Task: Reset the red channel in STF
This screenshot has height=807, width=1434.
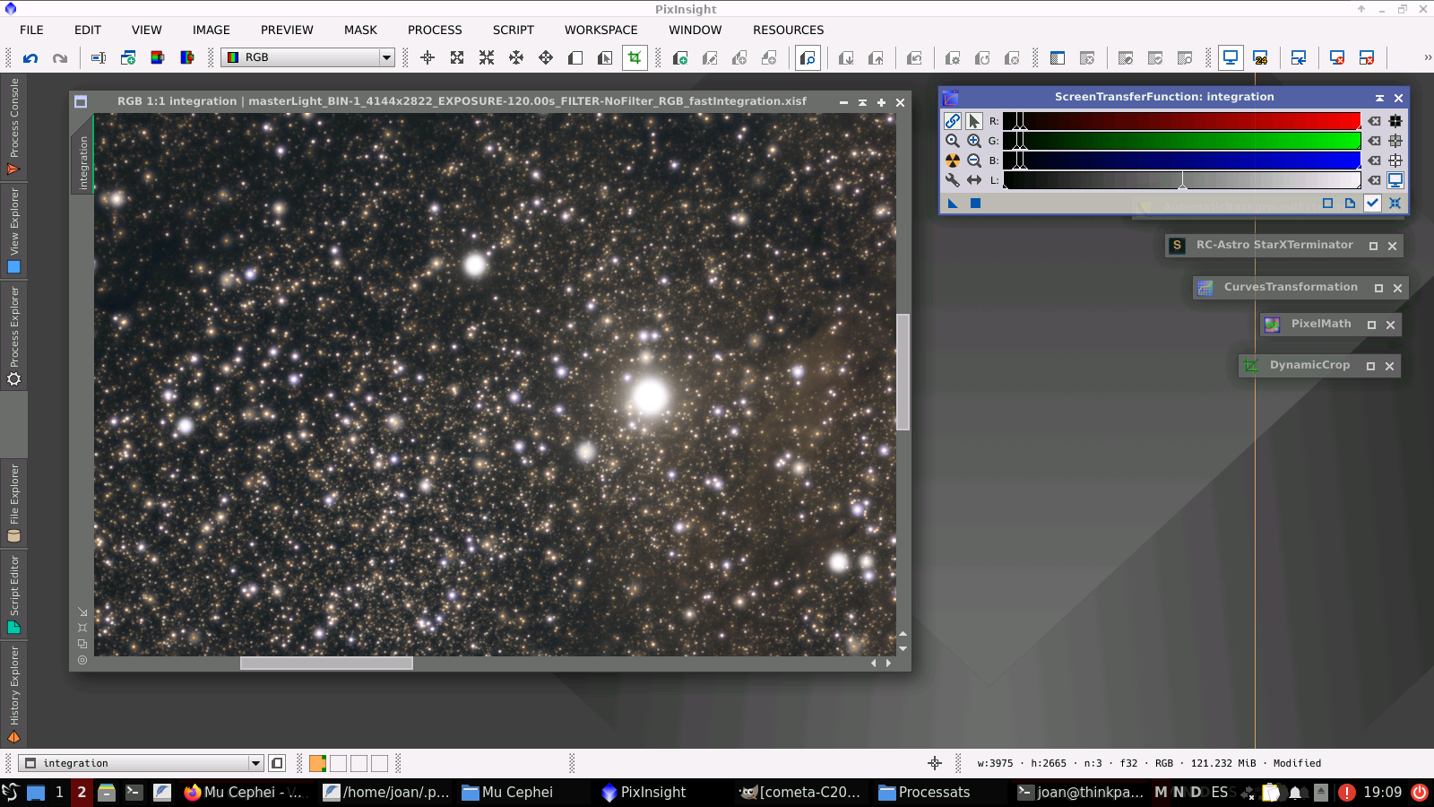Action: tap(1374, 121)
